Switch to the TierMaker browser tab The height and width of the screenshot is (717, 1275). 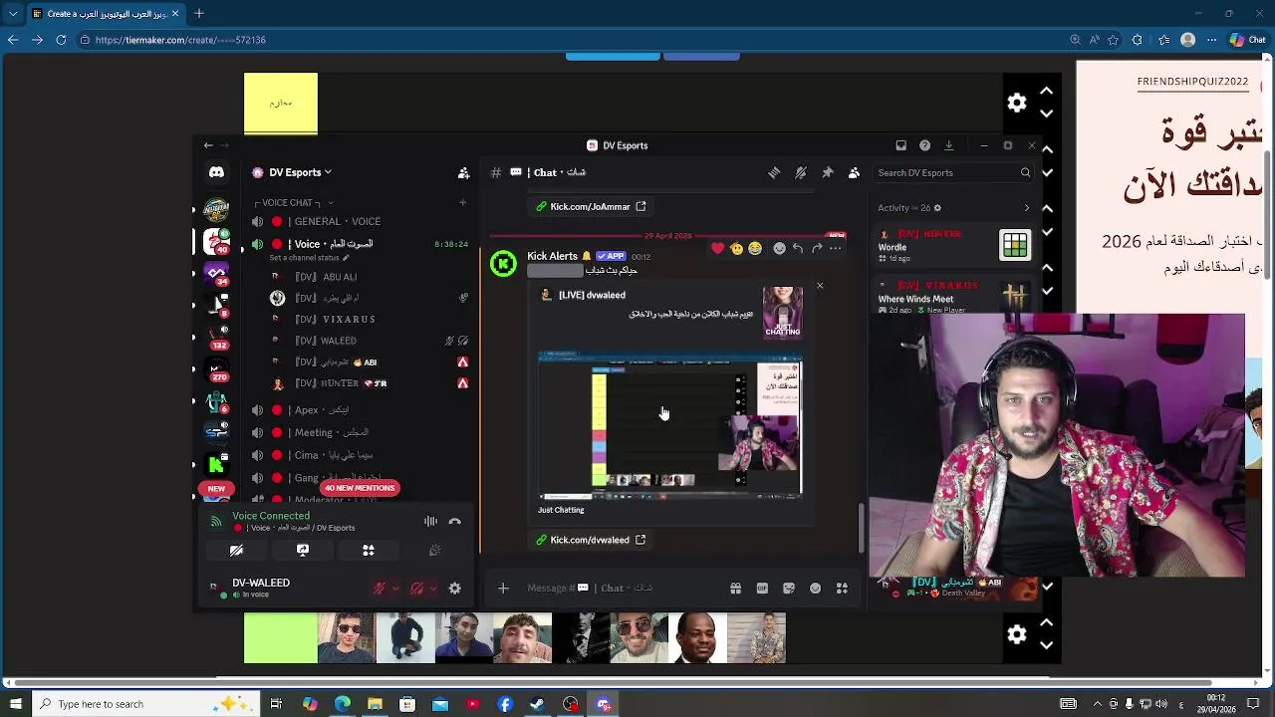tap(105, 14)
